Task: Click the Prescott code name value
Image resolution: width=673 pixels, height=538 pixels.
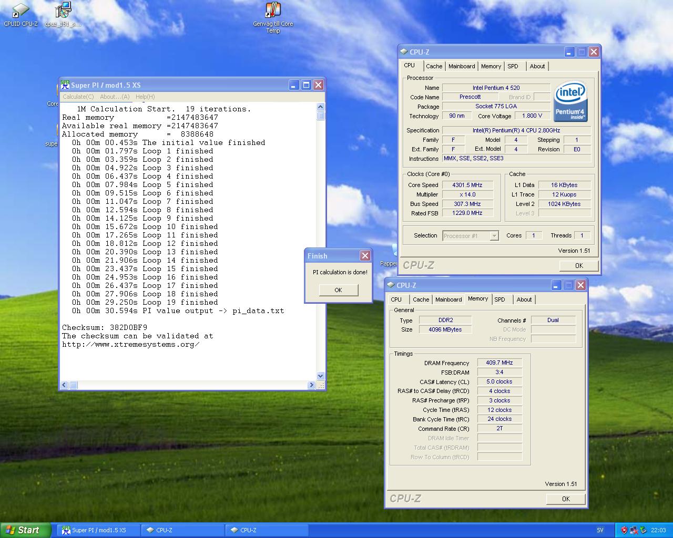Action: (470, 97)
